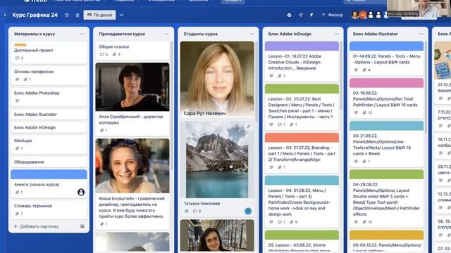Click attachments badge on Общие ссылки card
Image resolution: width=451 pixels, height=253 pixels.
pyautogui.click(x=116, y=55)
